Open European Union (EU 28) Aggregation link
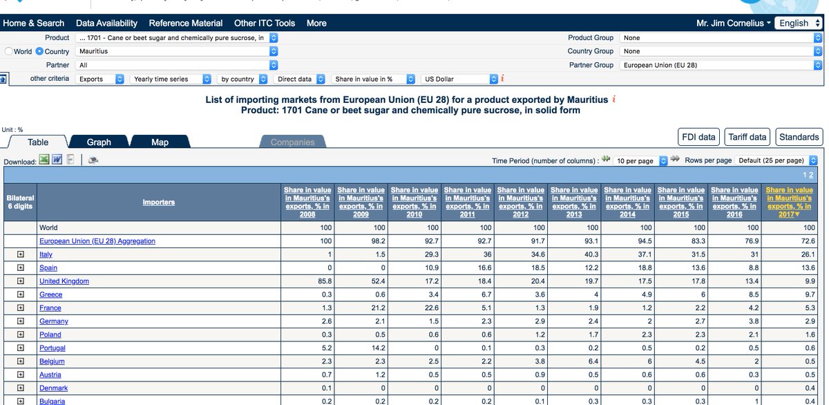Screen dimensions: 829x405 point(97,241)
